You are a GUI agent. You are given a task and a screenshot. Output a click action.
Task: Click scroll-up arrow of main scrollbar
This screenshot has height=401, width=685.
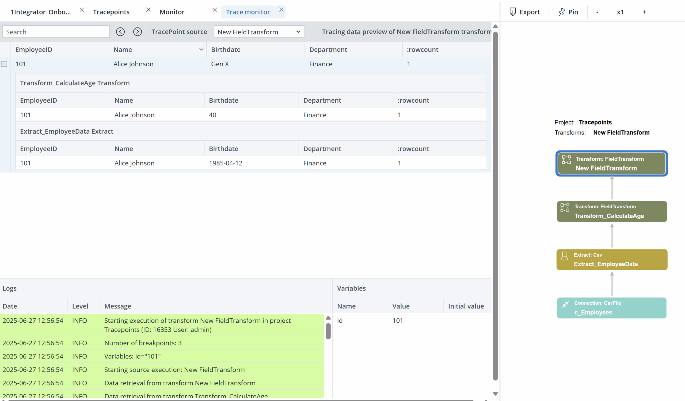tap(496, 27)
